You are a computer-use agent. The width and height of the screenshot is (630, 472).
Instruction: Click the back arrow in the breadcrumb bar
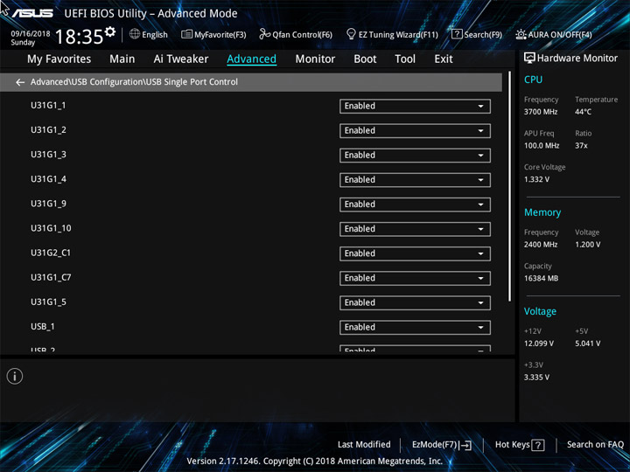point(20,82)
